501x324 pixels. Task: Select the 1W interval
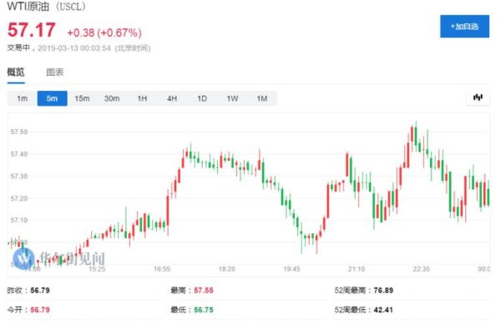click(x=232, y=98)
